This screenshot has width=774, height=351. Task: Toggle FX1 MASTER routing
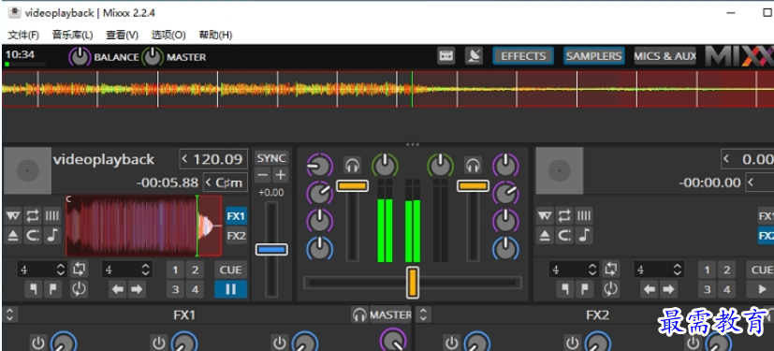(391, 314)
